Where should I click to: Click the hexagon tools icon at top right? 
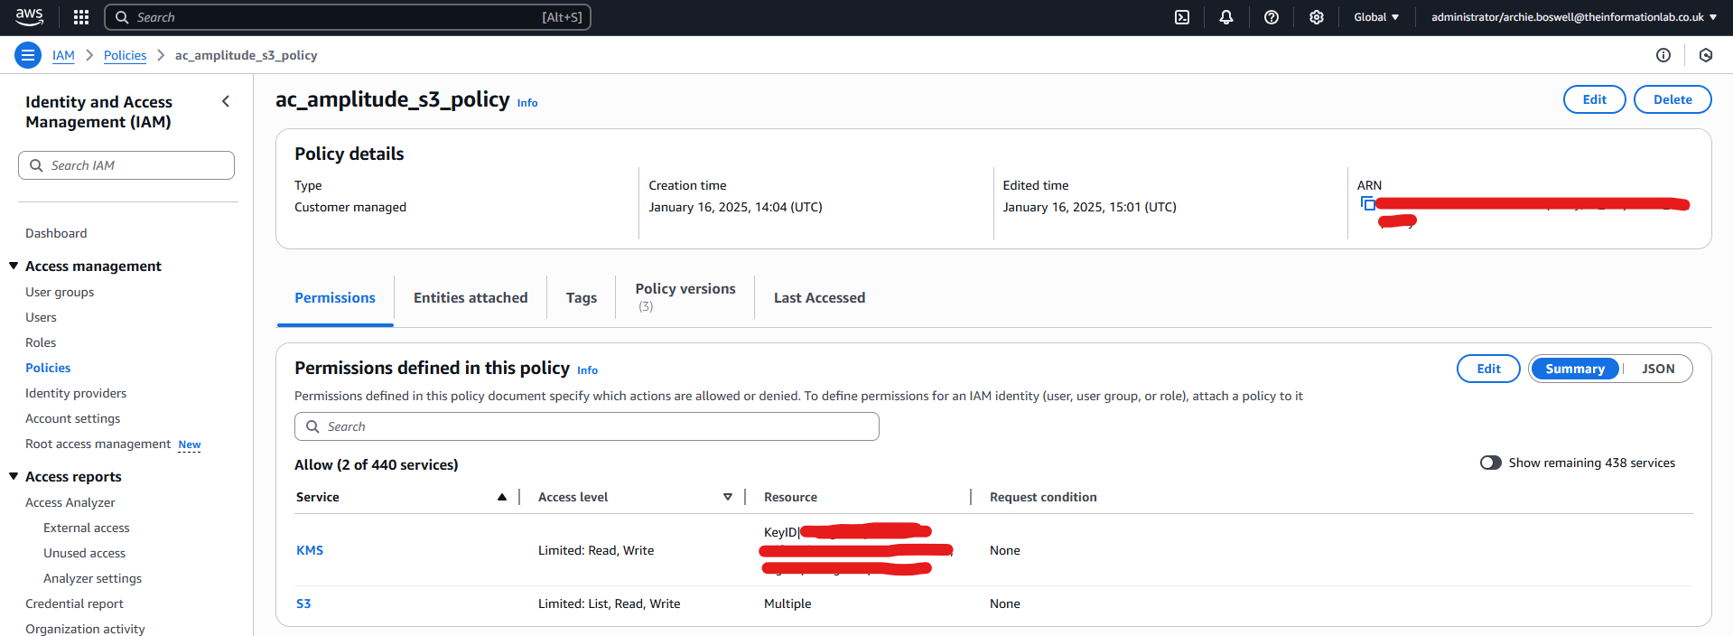pos(1706,55)
